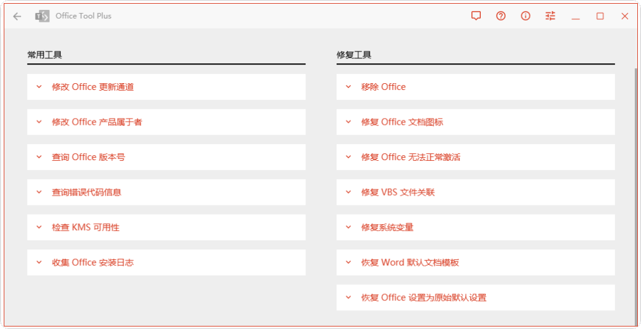The image size is (641, 329).
Task: Expand chevron beside 修复 Office 无法正常激活
Action: tap(348, 157)
